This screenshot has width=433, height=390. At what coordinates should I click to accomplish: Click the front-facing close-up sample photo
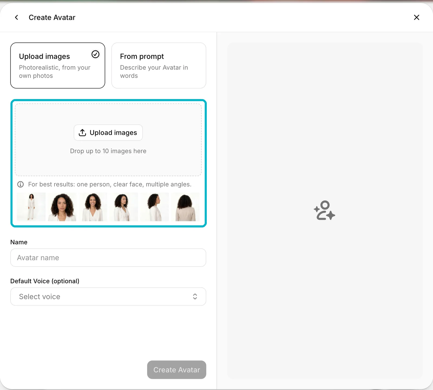(62, 207)
